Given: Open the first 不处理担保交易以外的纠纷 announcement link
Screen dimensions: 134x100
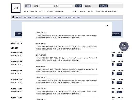Looking at the screenshot, I should (x=43, y=17).
